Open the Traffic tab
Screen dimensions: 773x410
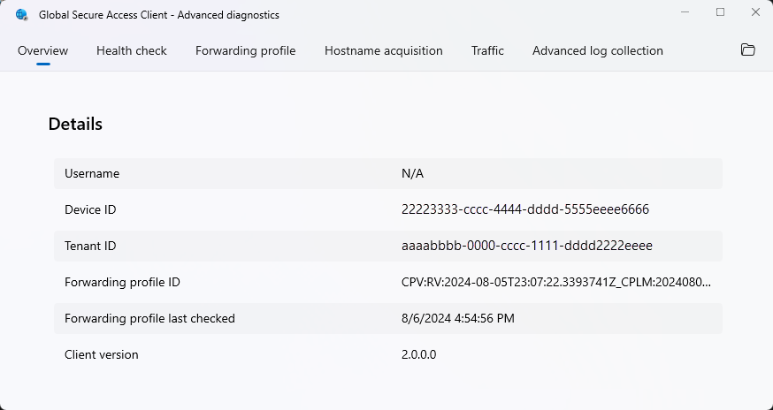pos(487,50)
